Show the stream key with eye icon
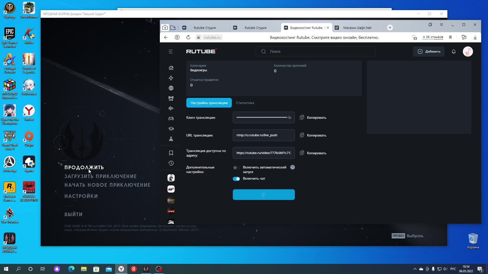488x274 pixels. [x=289, y=117]
